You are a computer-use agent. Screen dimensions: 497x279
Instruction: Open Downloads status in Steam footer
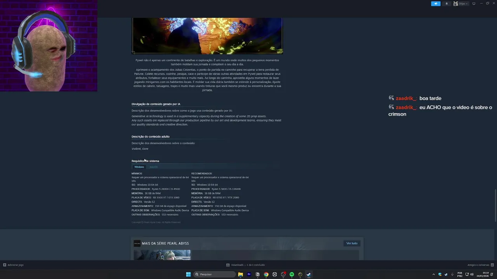click(x=245, y=265)
